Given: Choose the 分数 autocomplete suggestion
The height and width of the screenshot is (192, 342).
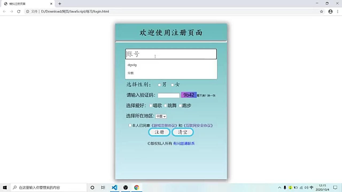Looking at the screenshot, I should (171, 73).
